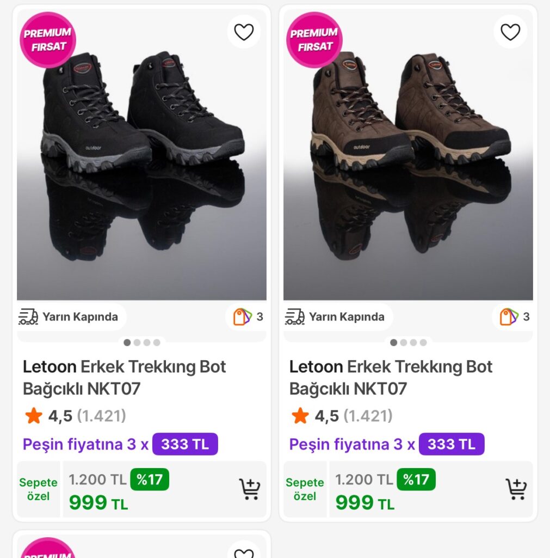This screenshot has width=550, height=558.
Task: Add brown trekking boots to cart
Action: [516, 489]
